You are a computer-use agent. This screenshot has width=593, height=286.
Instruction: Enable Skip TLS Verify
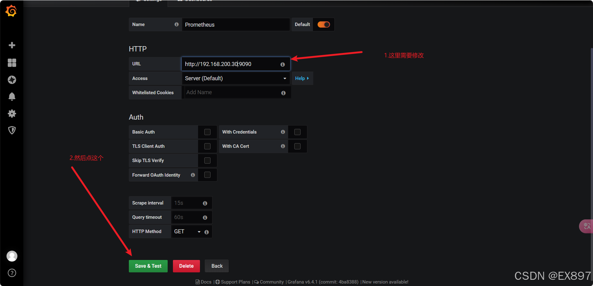point(207,160)
